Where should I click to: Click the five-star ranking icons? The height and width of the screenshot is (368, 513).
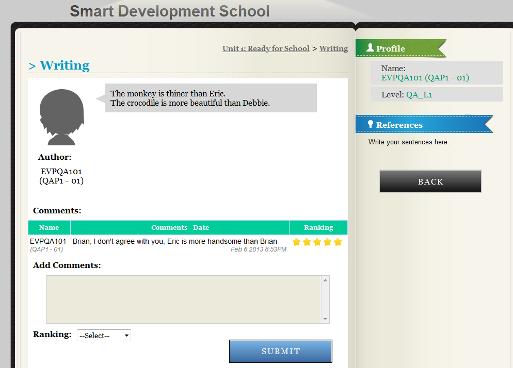click(x=317, y=242)
